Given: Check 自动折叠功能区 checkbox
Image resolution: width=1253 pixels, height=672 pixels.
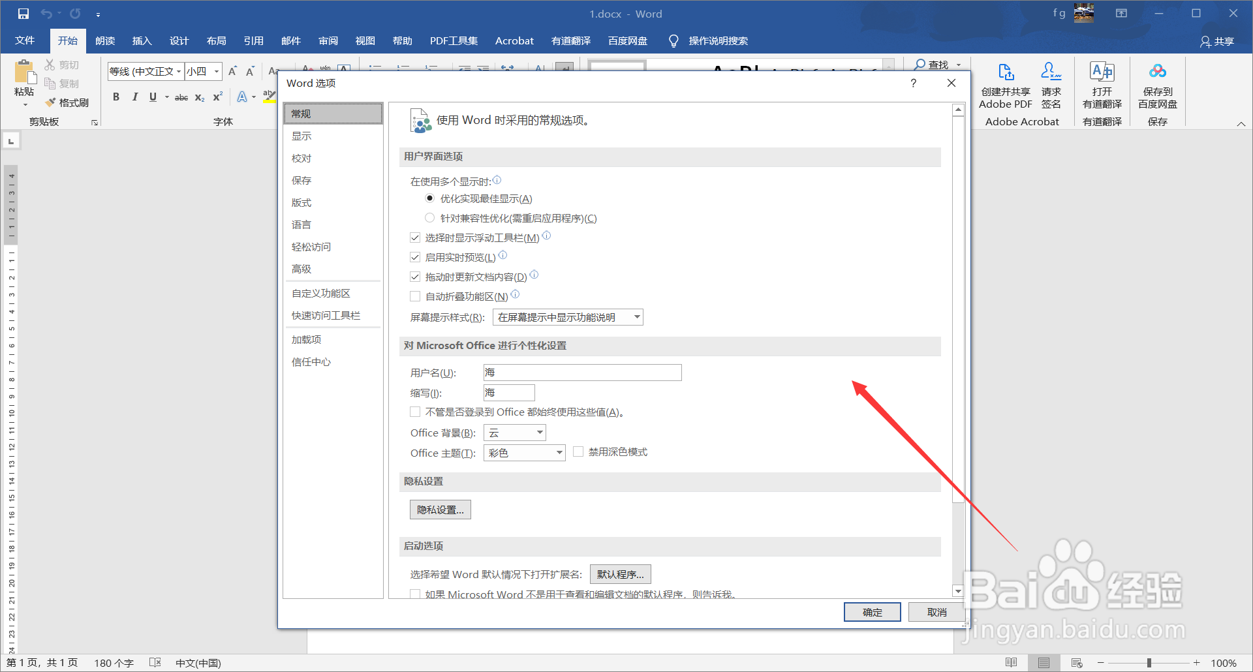Looking at the screenshot, I should [x=415, y=296].
